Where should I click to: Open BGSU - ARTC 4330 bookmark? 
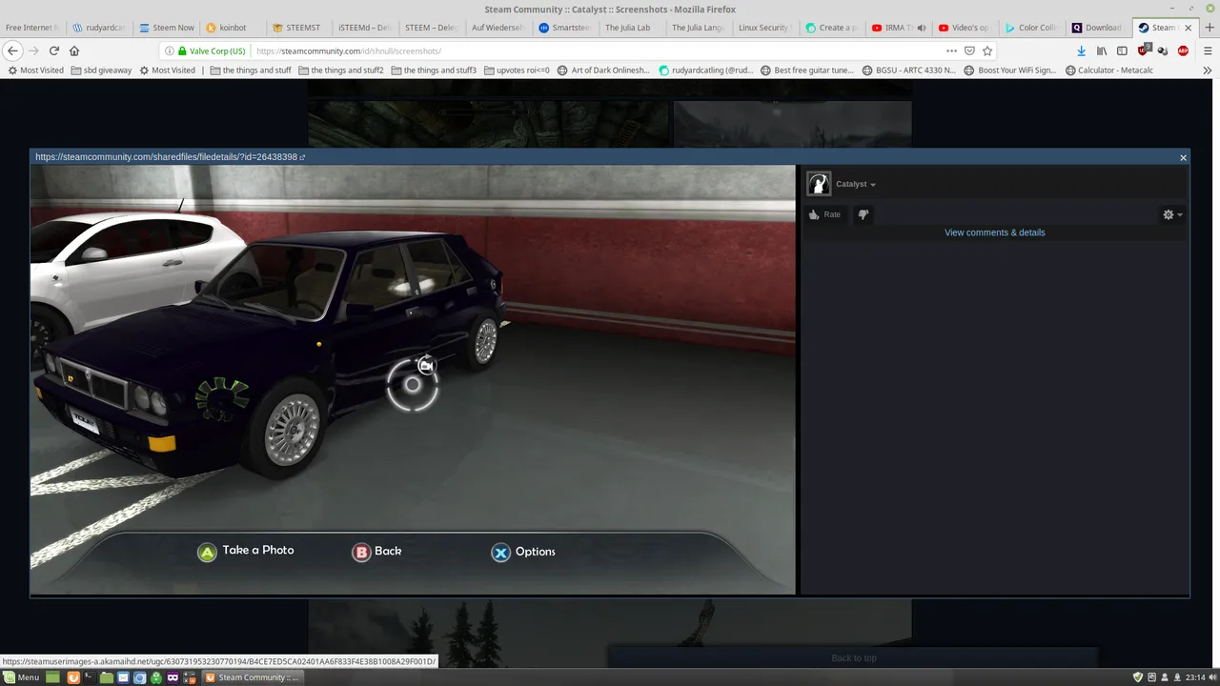point(908,70)
